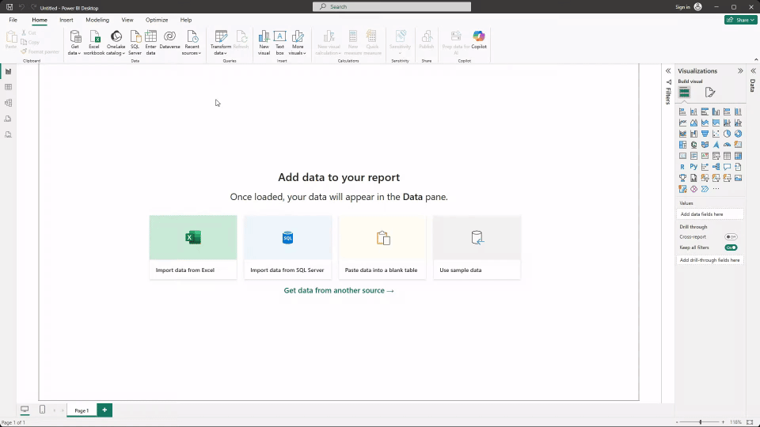Viewport: 760px width, 427px height.
Task: Expand Recent sources dropdown
Action: (x=192, y=43)
